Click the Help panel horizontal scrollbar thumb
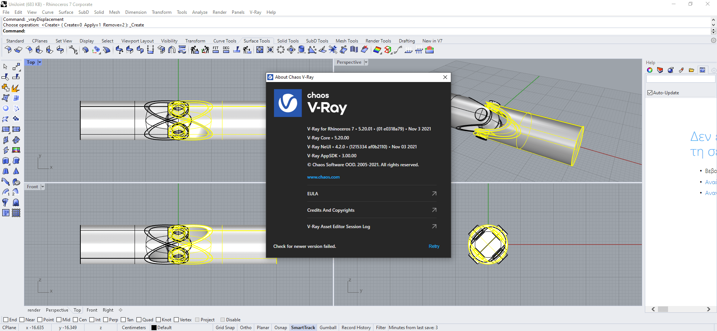This screenshot has height=331, width=717. click(x=663, y=309)
